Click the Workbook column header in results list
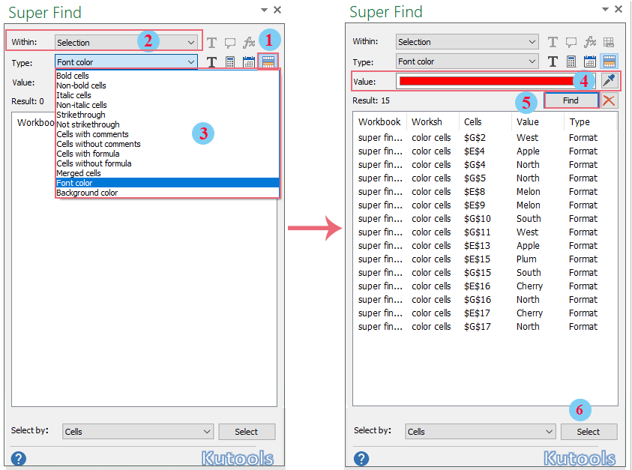 tap(379, 121)
